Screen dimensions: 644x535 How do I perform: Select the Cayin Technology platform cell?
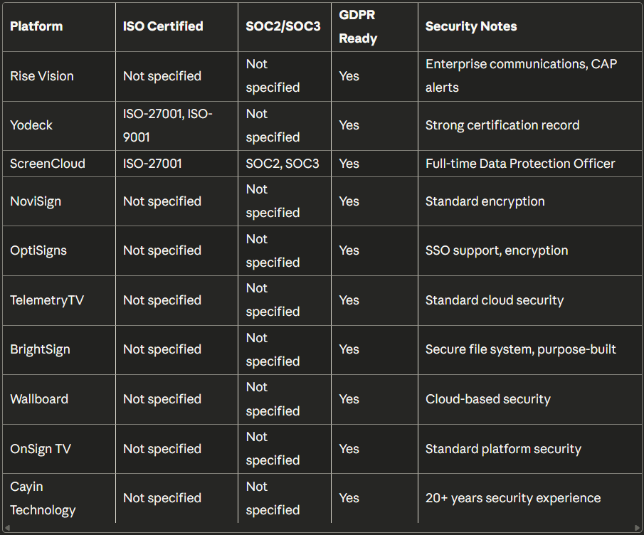coord(43,498)
